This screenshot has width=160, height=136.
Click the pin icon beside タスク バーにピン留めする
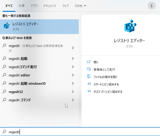(x=89, y=91)
